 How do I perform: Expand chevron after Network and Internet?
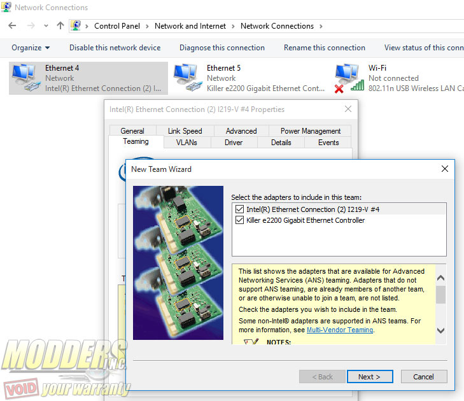[x=233, y=26]
